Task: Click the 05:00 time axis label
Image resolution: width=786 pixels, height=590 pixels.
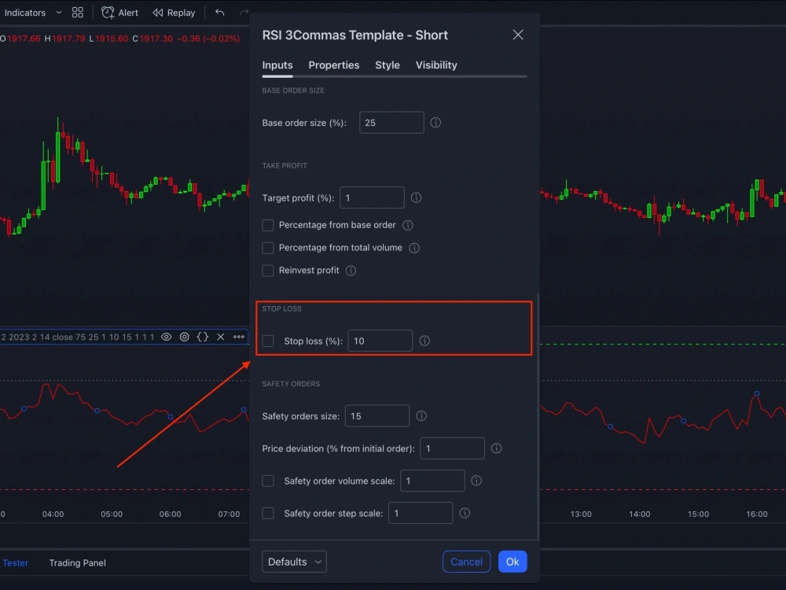Action: pyautogui.click(x=112, y=514)
